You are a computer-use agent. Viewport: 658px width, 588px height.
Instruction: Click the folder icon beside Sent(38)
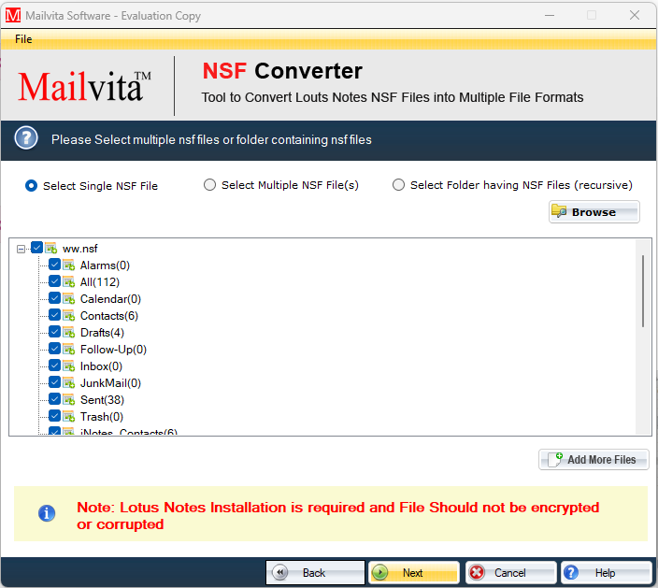(x=69, y=399)
